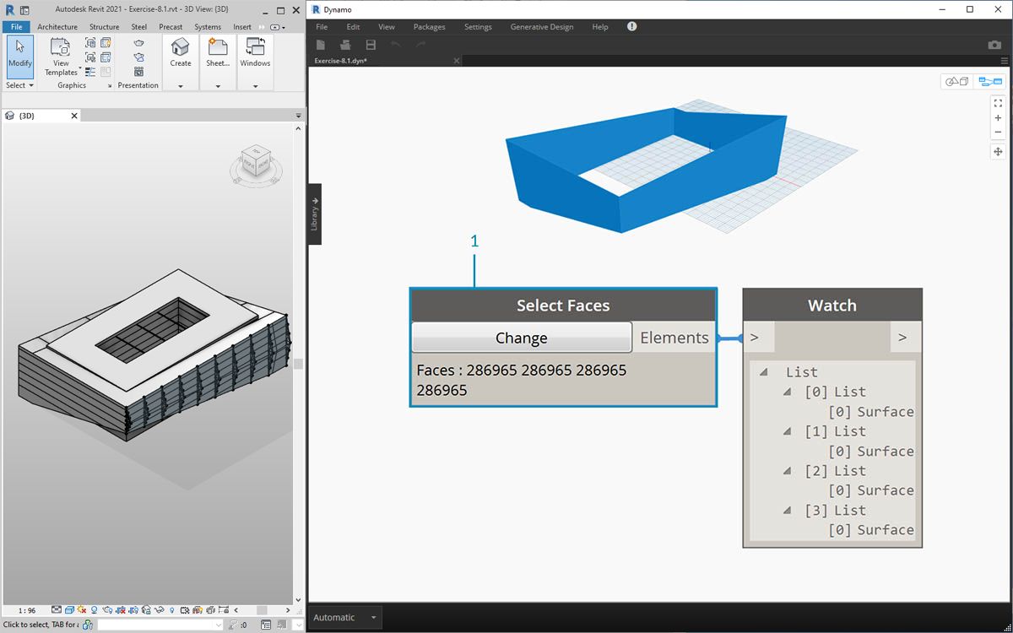Click the Dynamo notification exclamation icon

coord(631,27)
